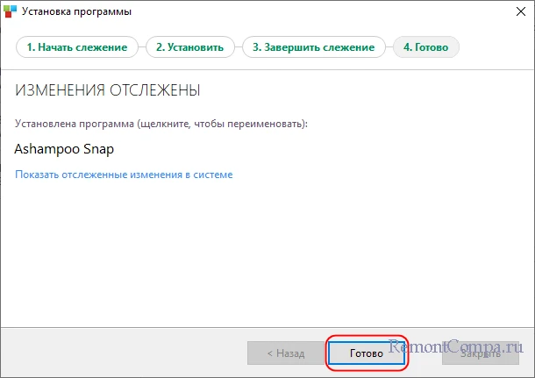Click the app icon in the title bar
The width and height of the screenshot is (535, 378).
coord(10,11)
